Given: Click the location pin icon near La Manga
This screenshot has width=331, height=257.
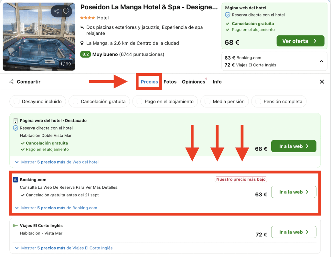Looking at the screenshot, I should 82,43.
